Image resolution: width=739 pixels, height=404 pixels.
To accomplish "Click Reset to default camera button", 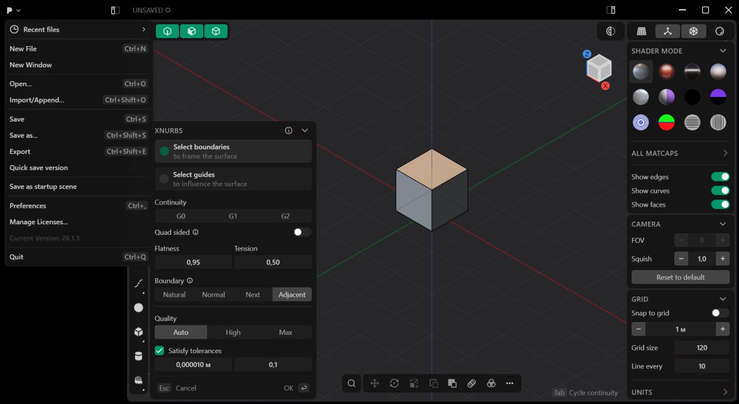I will click(x=681, y=277).
